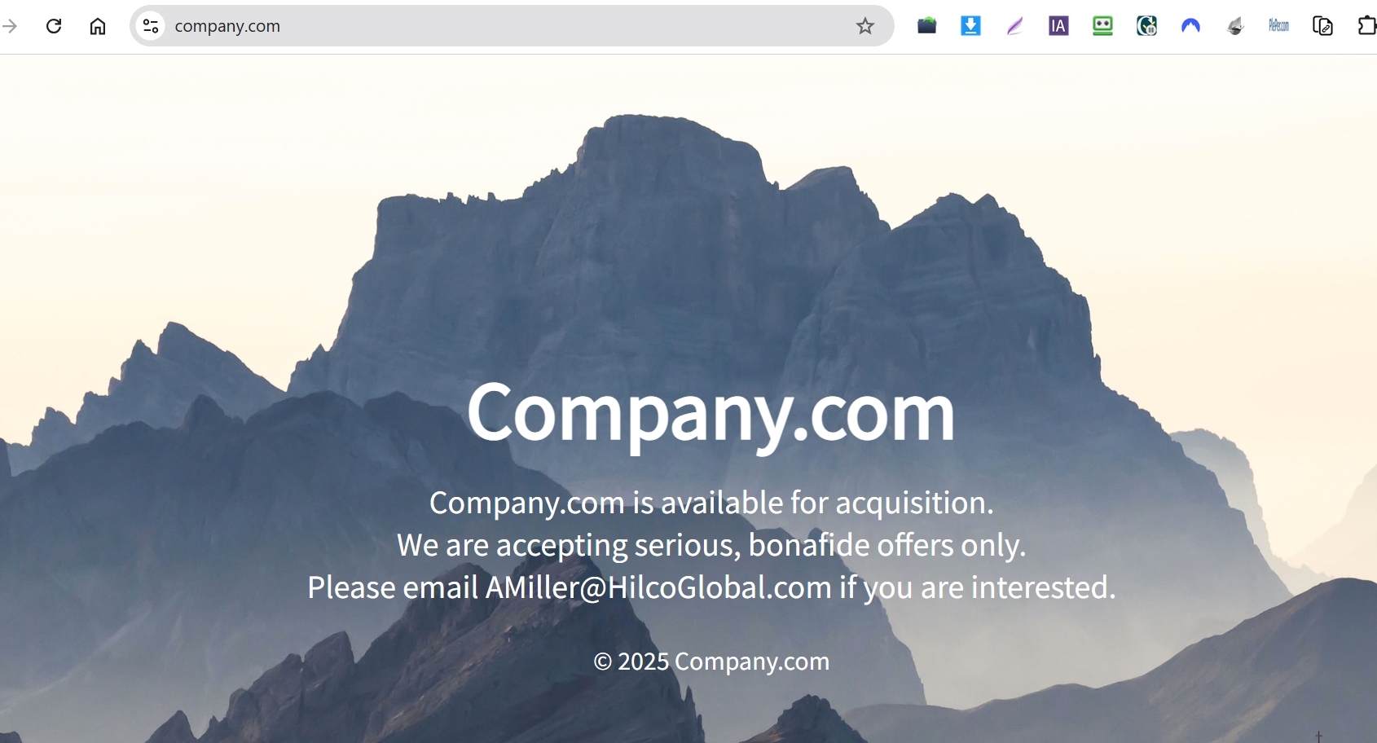Bookmark this page with the star icon
The height and width of the screenshot is (743, 1377).
(x=865, y=26)
